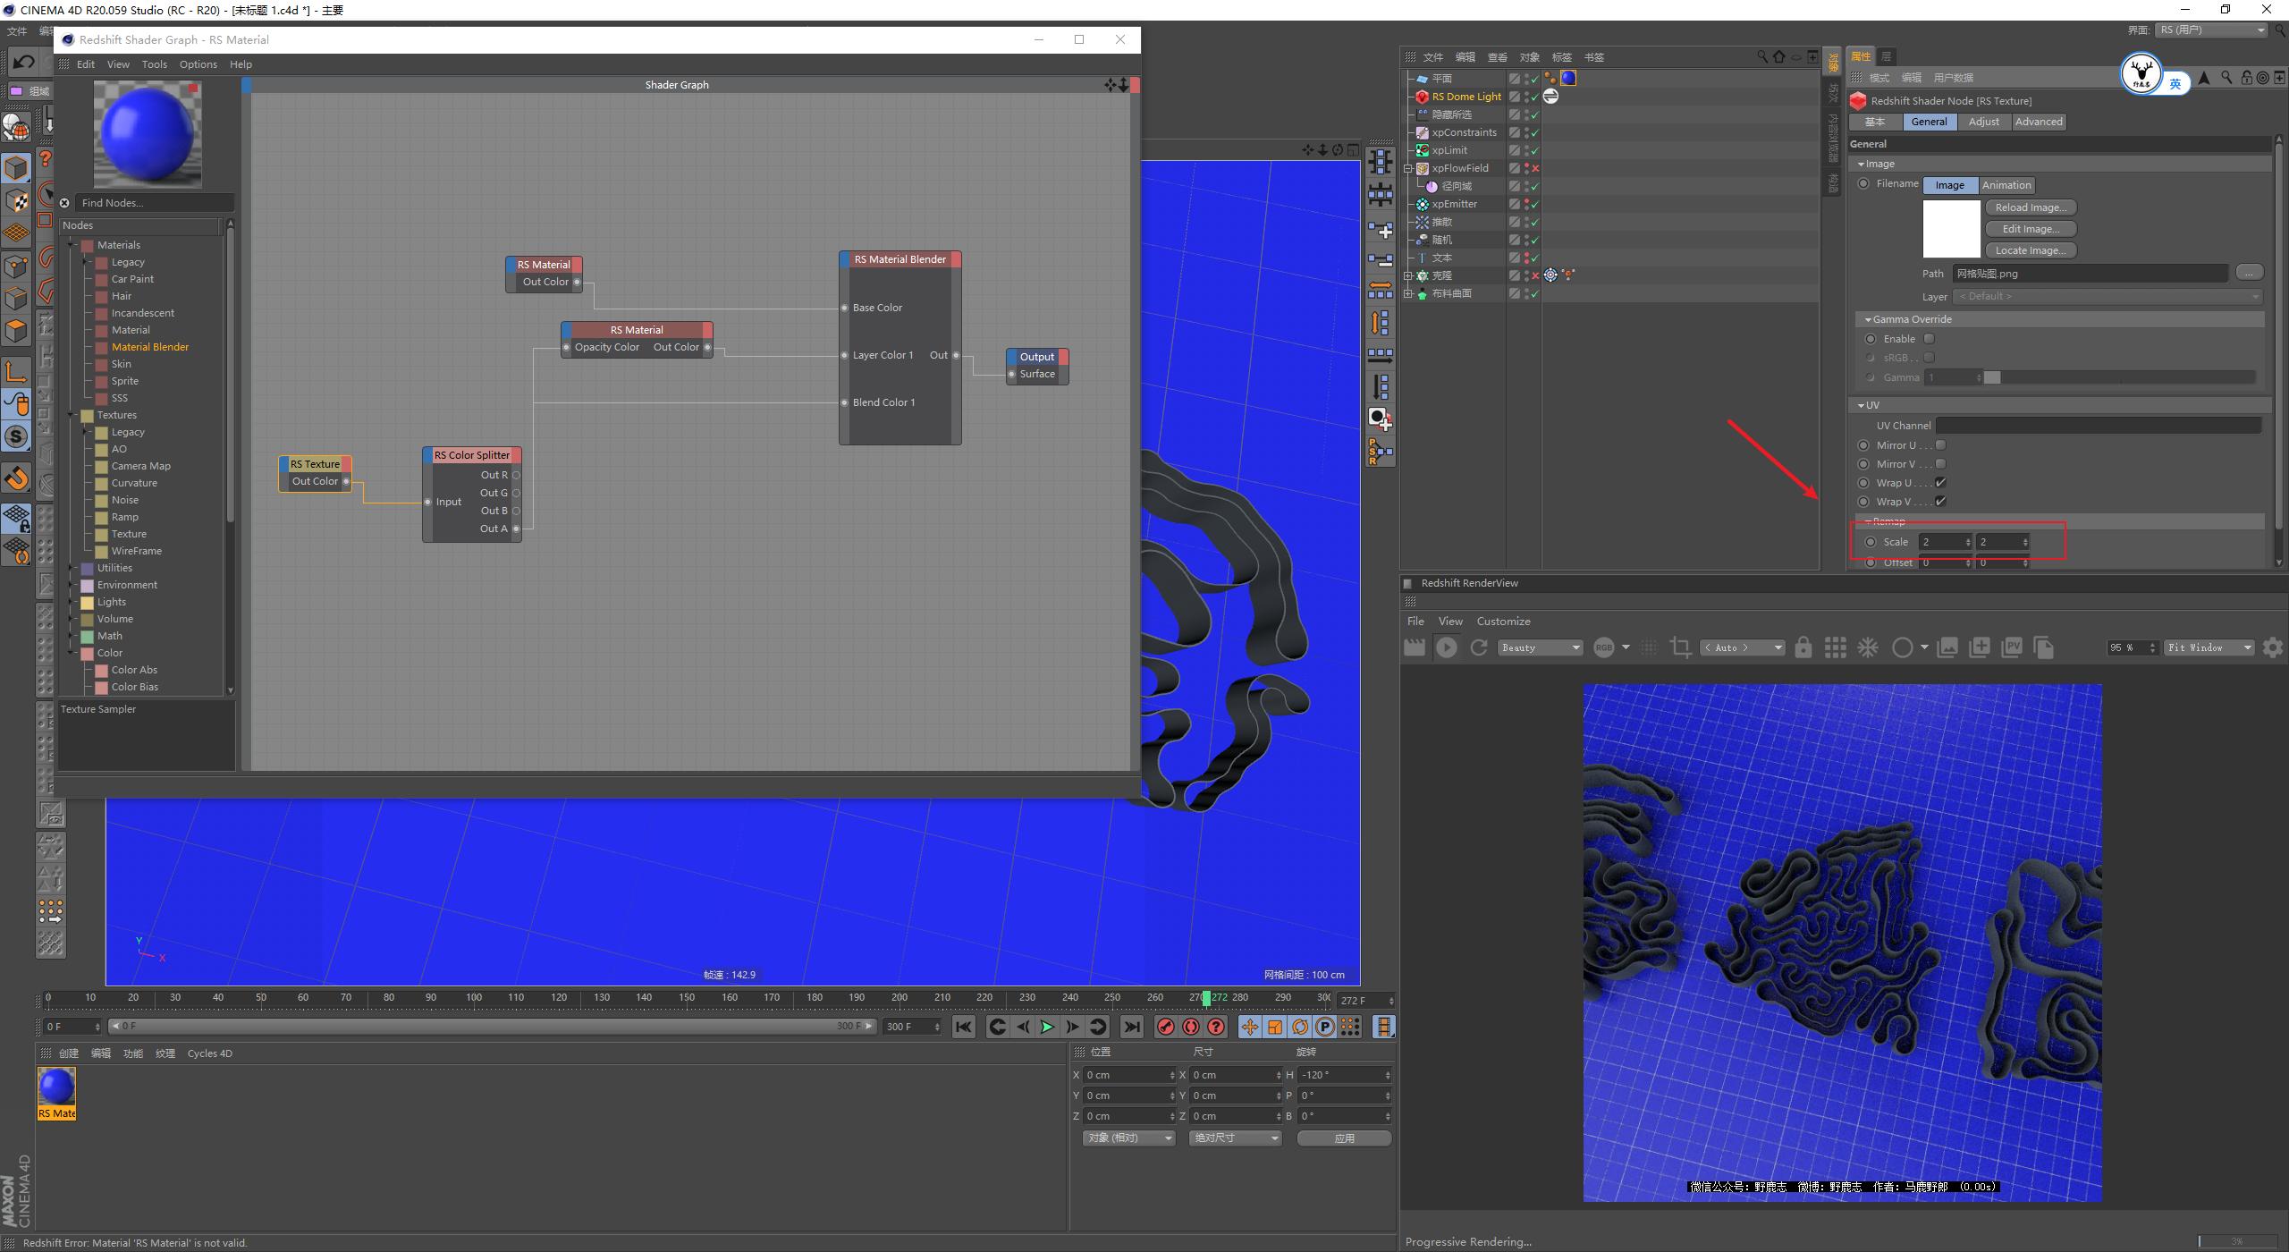Switch to the Adjust tab of the shader node
The width and height of the screenshot is (2289, 1252).
tap(1984, 122)
